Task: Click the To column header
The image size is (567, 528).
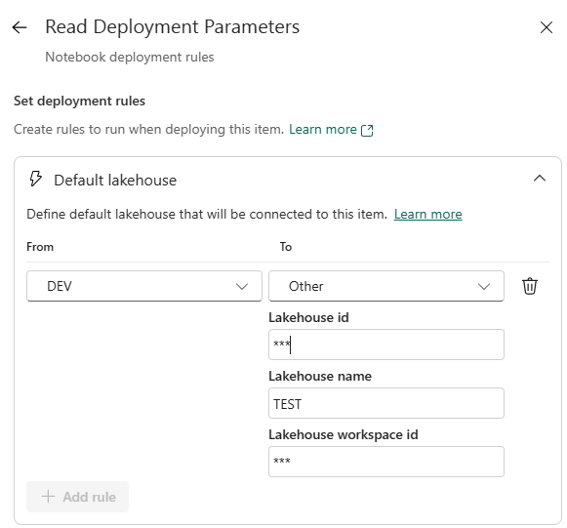Action: point(286,247)
